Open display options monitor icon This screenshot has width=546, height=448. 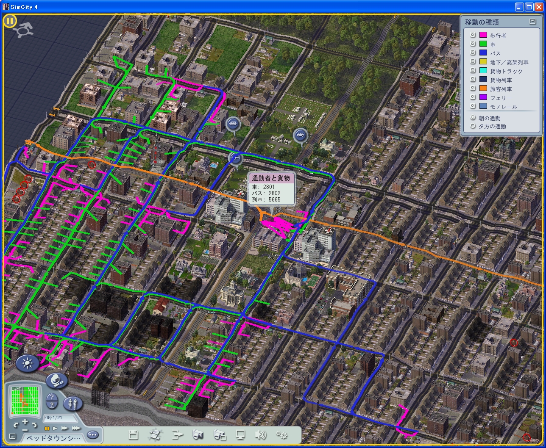[x=240, y=434]
